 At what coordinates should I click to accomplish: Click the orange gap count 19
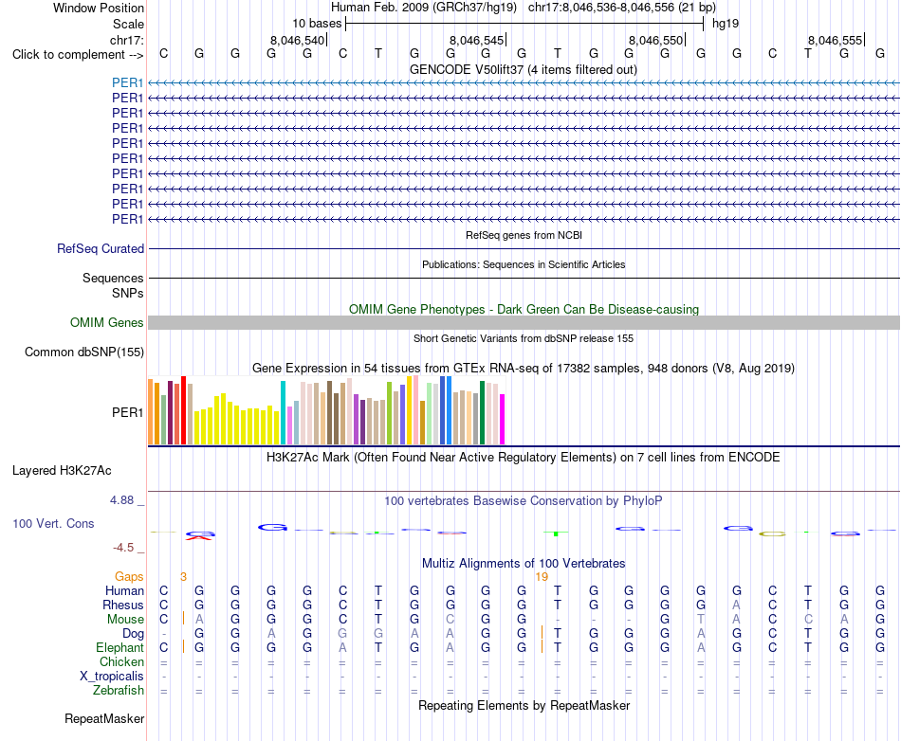point(542,577)
